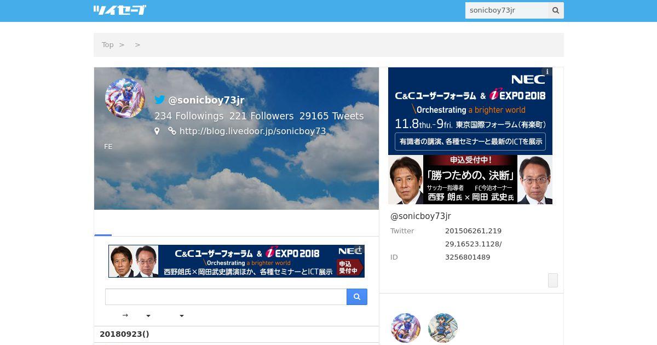The height and width of the screenshot is (345, 657).
Task: Open the @sonicboy73jr handle link in banner
Action: [206, 100]
